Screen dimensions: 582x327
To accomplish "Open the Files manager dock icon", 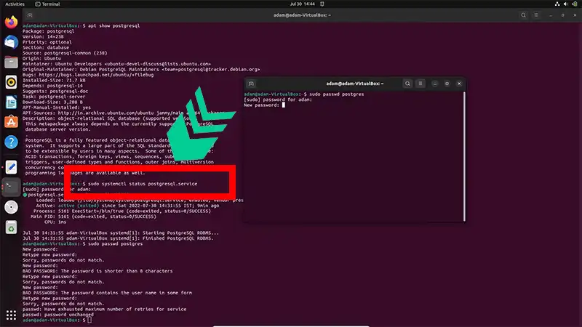I will (x=11, y=62).
